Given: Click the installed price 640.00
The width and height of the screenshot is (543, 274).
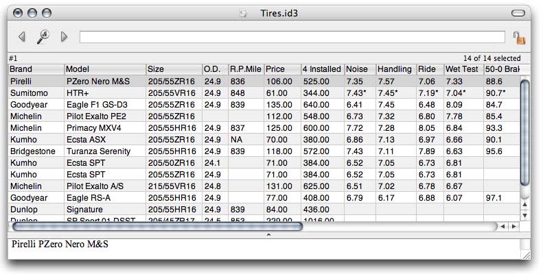Looking at the screenshot, I should click(323, 105).
